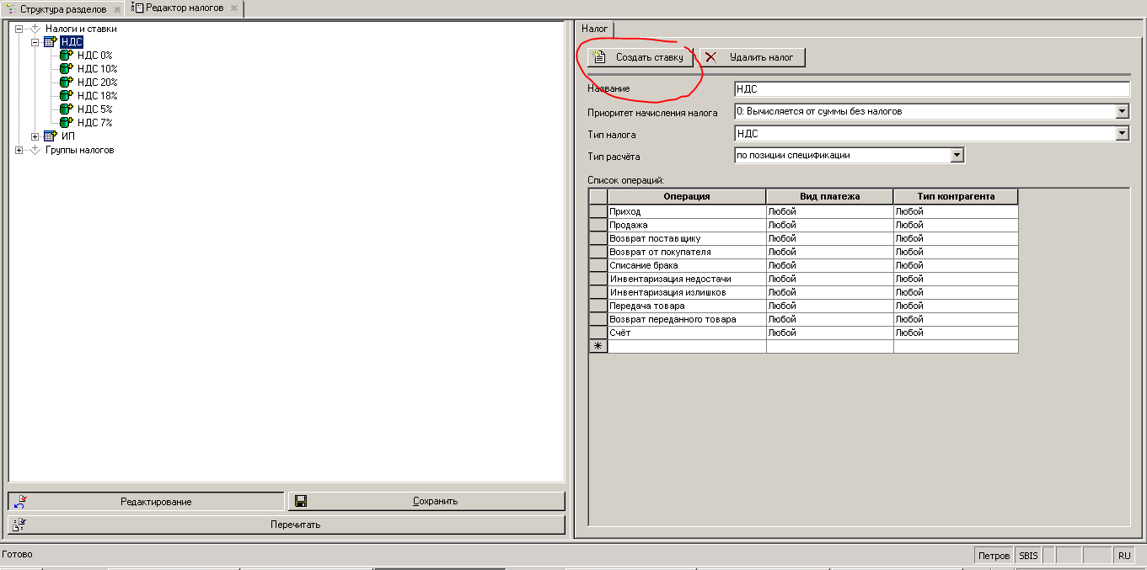Click the Перечитать reload button
The height and width of the screenshot is (570, 1147).
click(x=287, y=525)
